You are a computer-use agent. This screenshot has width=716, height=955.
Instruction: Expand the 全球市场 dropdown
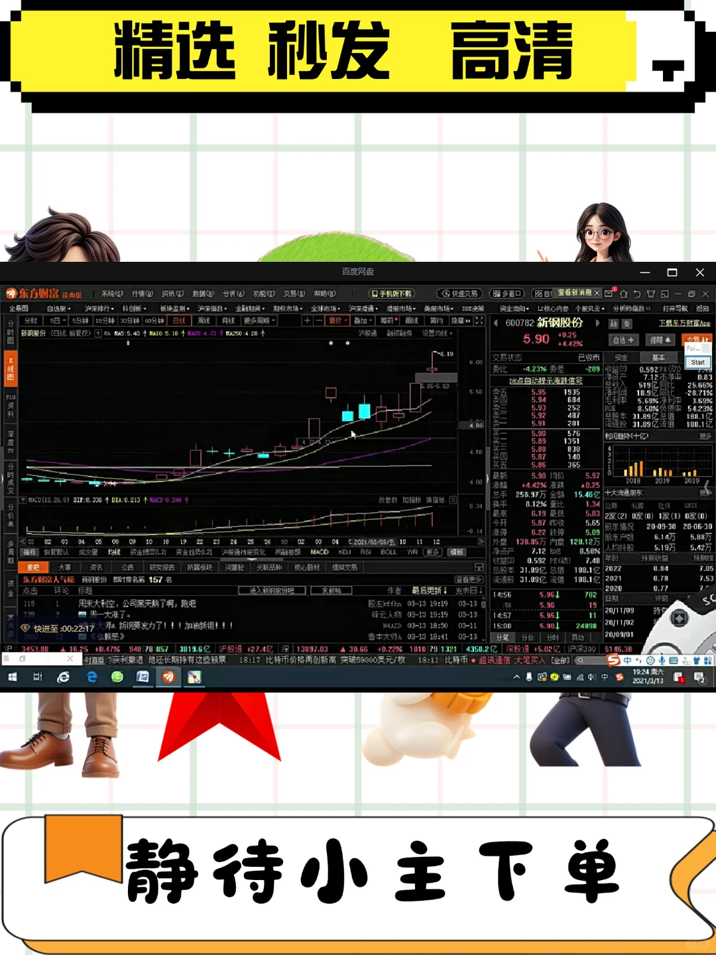tap(326, 308)
